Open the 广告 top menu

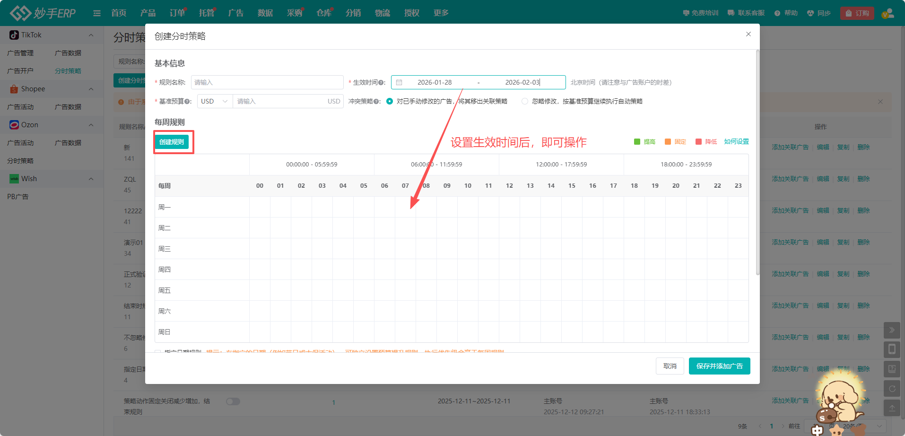tap(235, 13)
